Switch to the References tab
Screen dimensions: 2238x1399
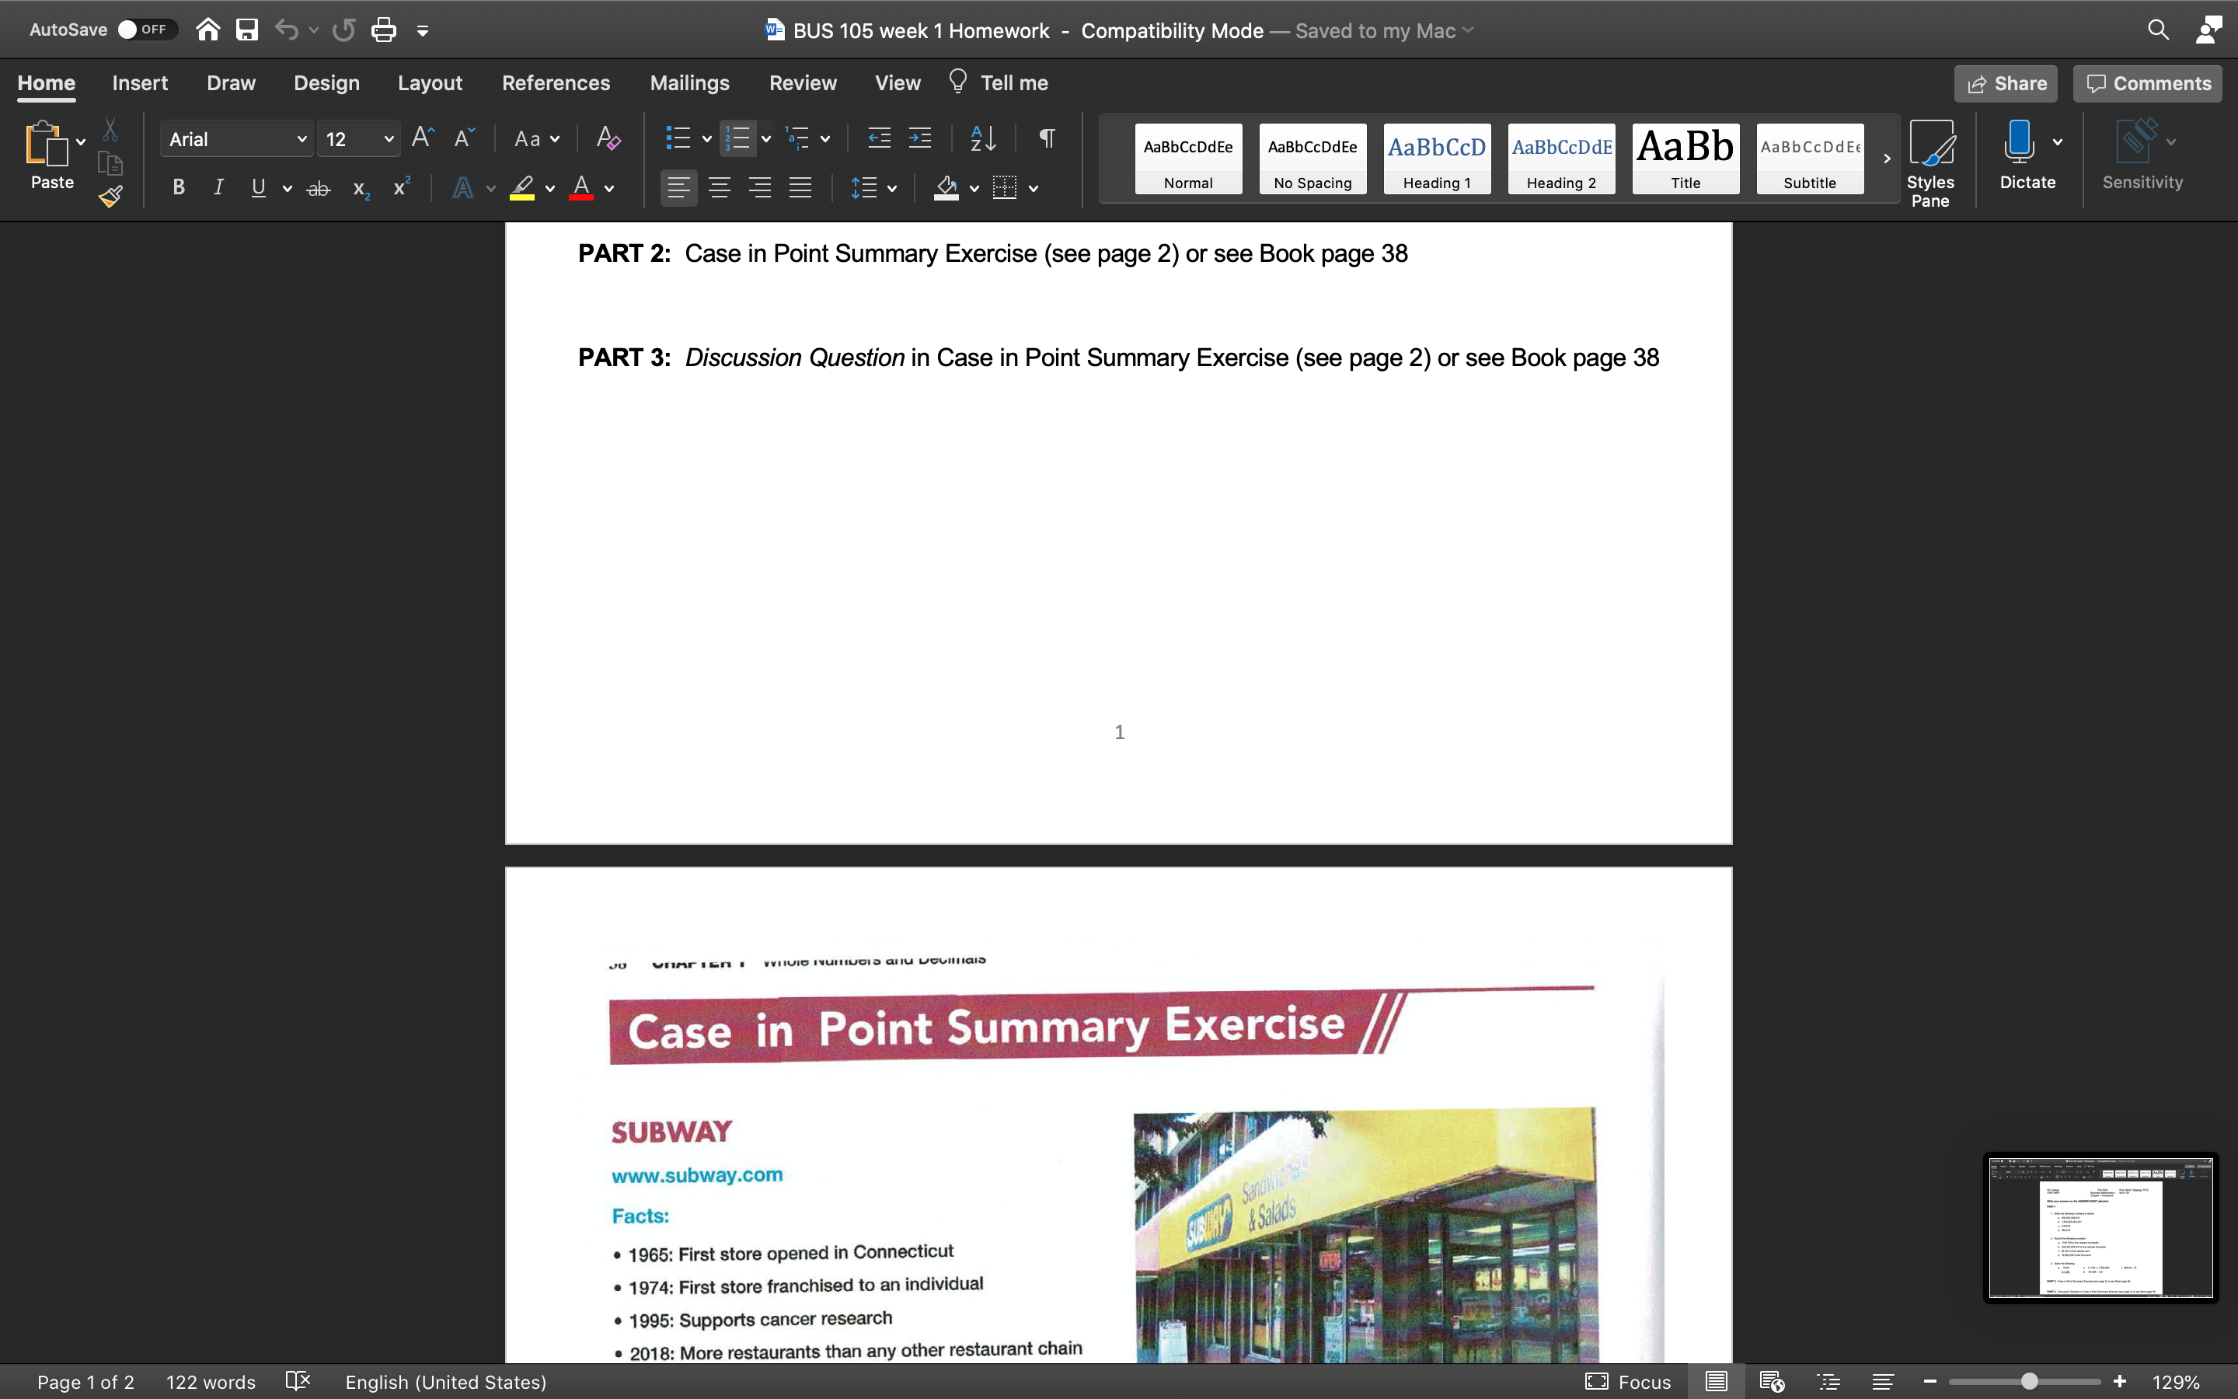pos(556,82)
